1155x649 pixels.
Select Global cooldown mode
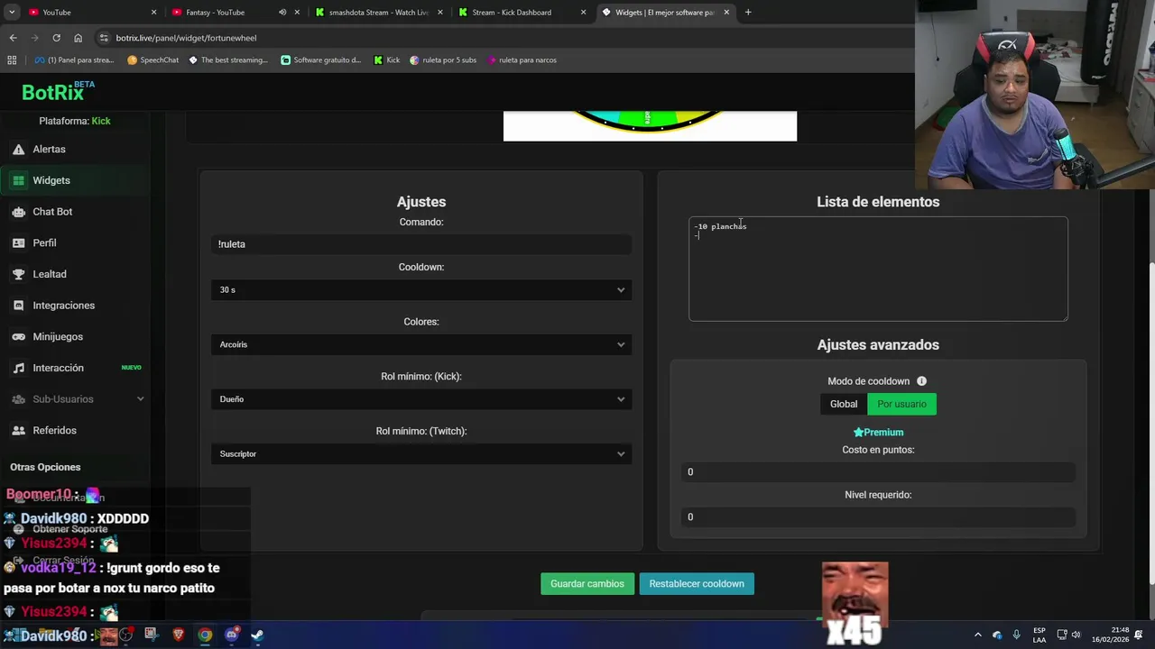(x=844, y=404)
